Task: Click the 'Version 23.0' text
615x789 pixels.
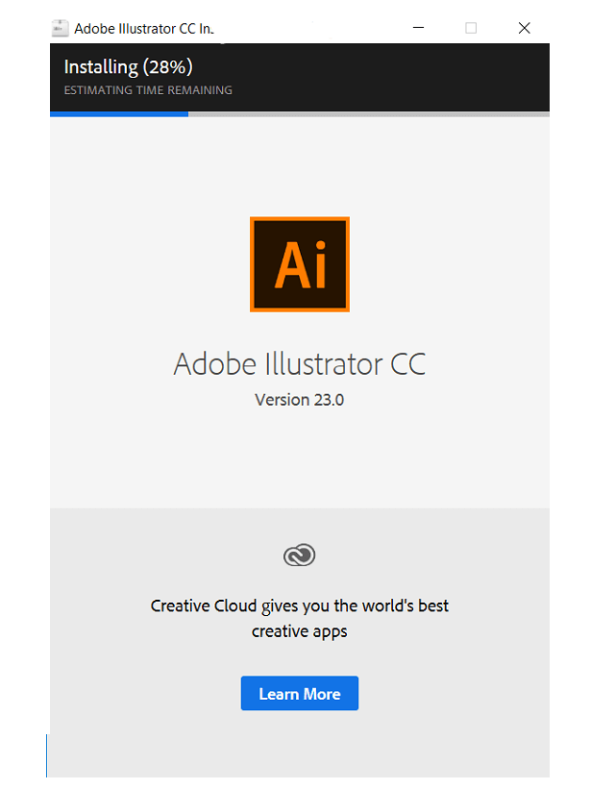Action: coord(300,400)
